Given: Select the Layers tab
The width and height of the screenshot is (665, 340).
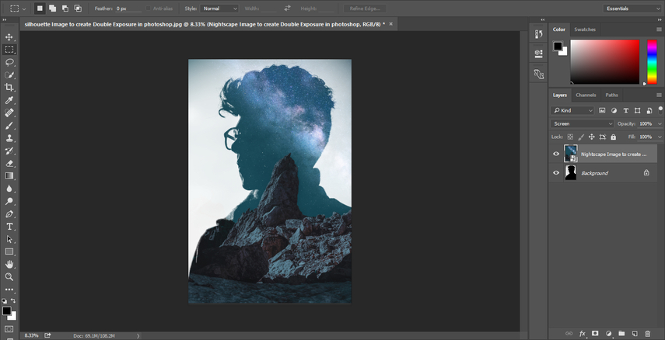Looking at the screenshot, I should pyautogui.click(x=559, y=95).
